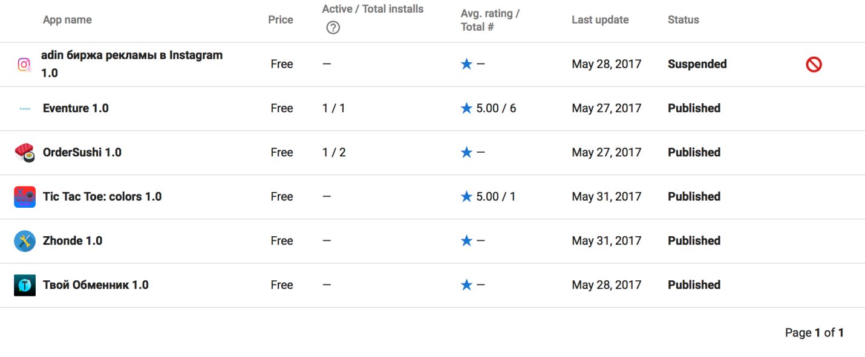Sort by the Price column header
This screenshot has height=357, width=865.
click(x=281, y=20)
